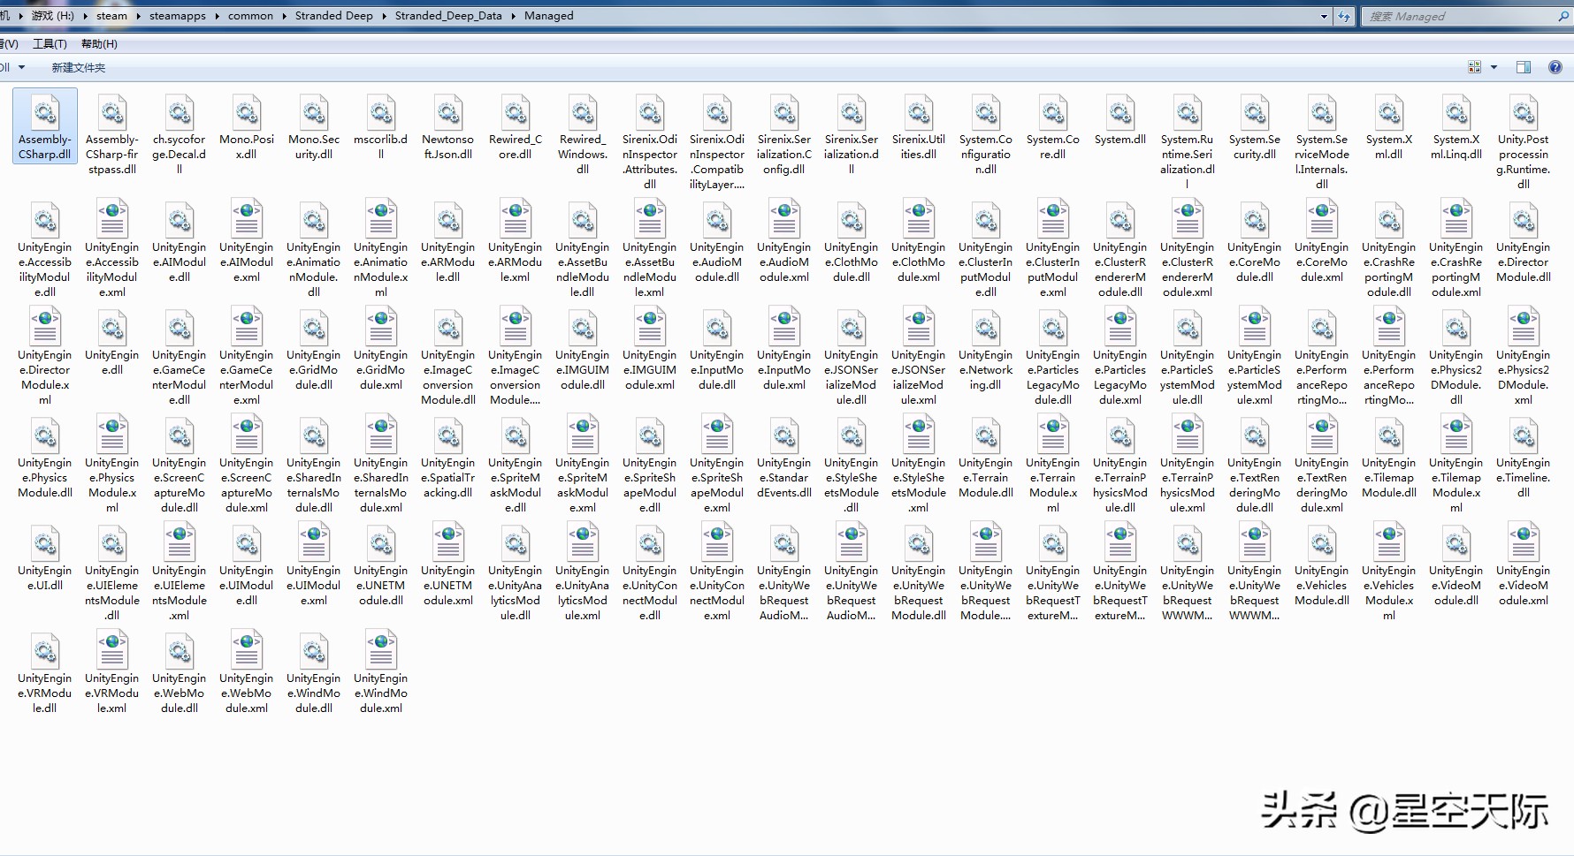Click the 新建文件夹 button

tap(79, 67)
